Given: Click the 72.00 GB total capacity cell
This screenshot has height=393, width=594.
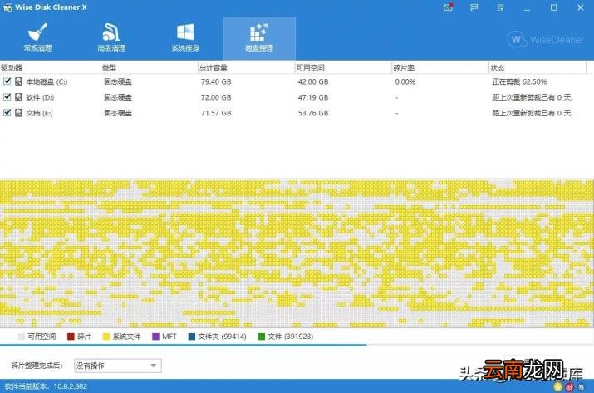Looking at the screenshot, I should 216,97.
